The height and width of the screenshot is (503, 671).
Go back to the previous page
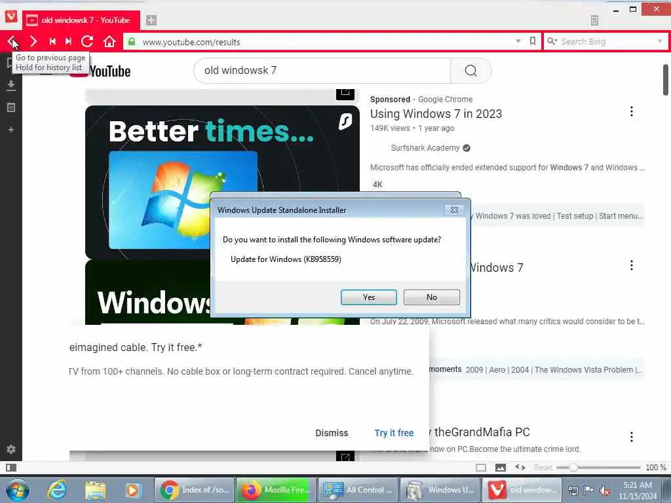pyautogui.click(x=12, y=41)
